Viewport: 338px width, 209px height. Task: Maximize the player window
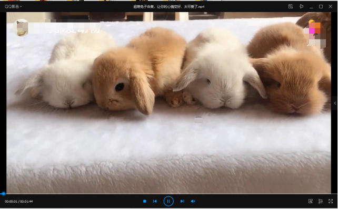click(x=321, y=6)
